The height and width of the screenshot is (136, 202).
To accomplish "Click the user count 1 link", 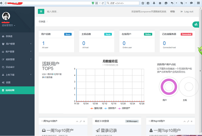I will 43,43.
